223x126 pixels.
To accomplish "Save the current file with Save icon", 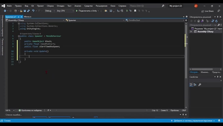I will click(x=25, y=11).
